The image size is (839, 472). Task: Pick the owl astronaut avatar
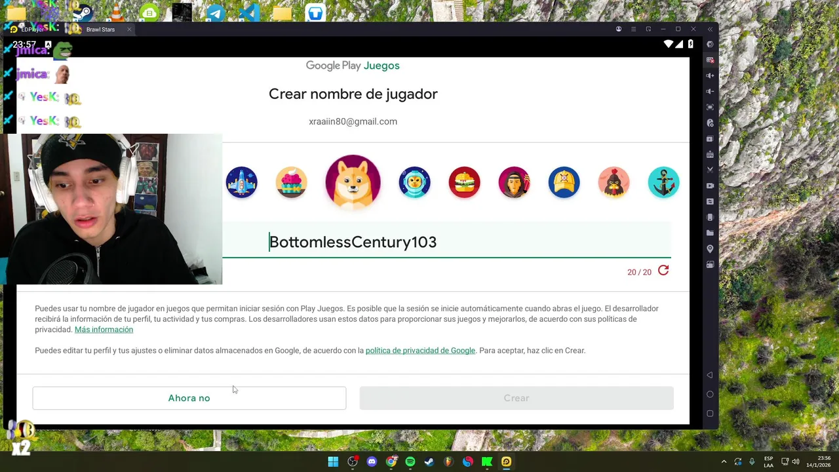pos(414,182)
